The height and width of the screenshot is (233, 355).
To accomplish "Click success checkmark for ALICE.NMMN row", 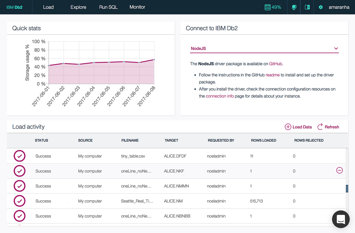I will click(20, 186).
